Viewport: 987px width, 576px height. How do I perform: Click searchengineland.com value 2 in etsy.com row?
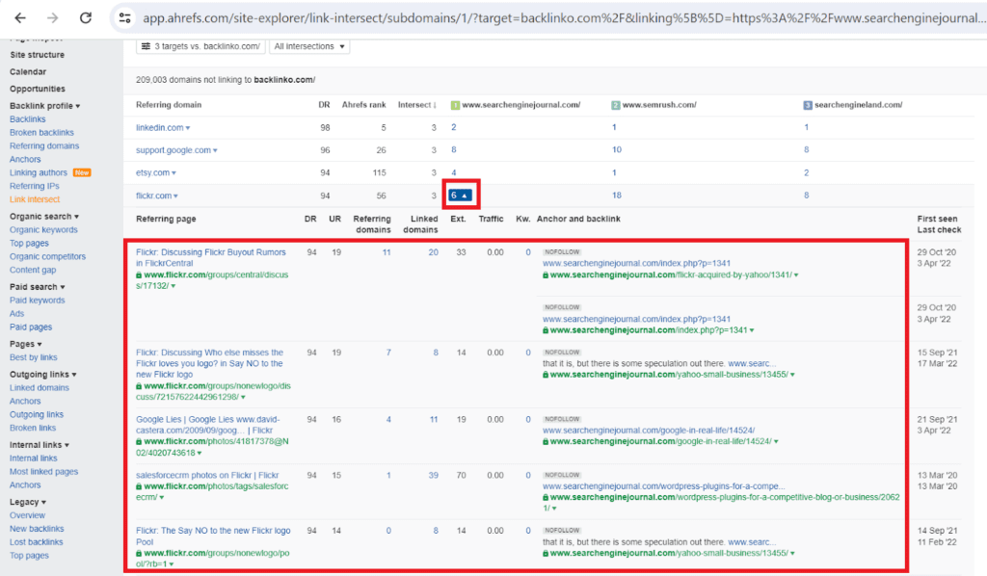click(x=807, y=173)
